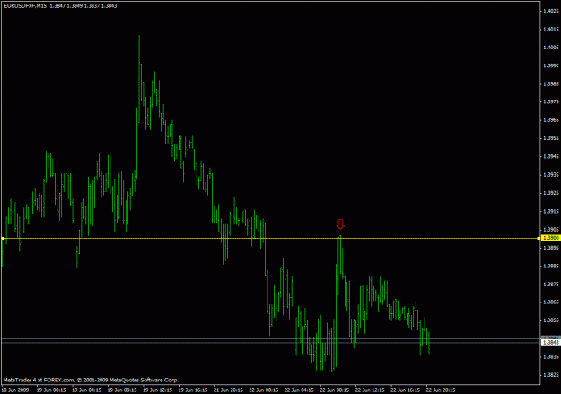The image size is (561, 394).
Task: Click the 1.3975 price axis label
Action: click(x=551, y=102)
